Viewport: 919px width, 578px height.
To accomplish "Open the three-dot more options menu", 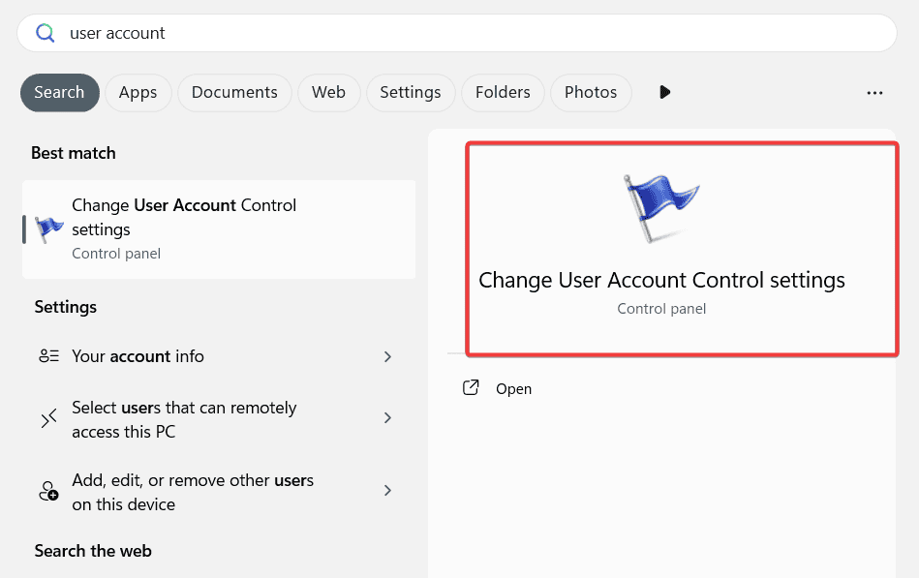I will [874, 93].
